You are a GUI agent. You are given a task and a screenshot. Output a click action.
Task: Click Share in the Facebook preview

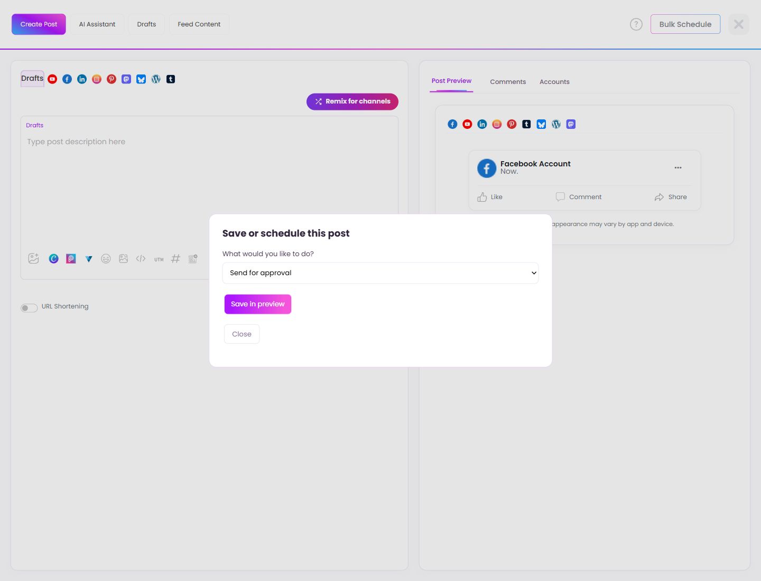tap(671, 197)
